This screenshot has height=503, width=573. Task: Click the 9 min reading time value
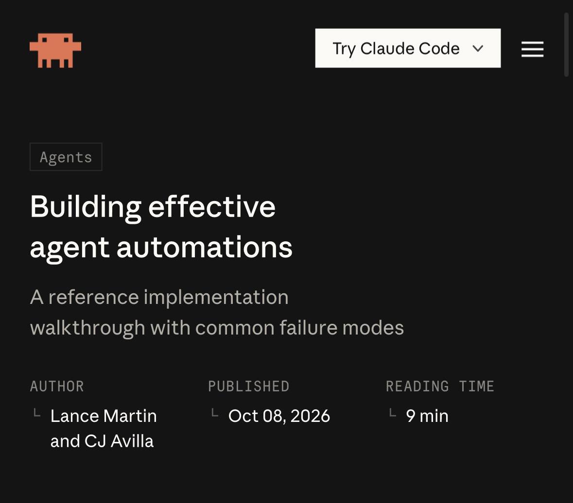(x=427, y=416)
